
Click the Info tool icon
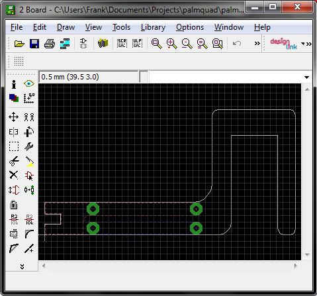coord(14,84)
